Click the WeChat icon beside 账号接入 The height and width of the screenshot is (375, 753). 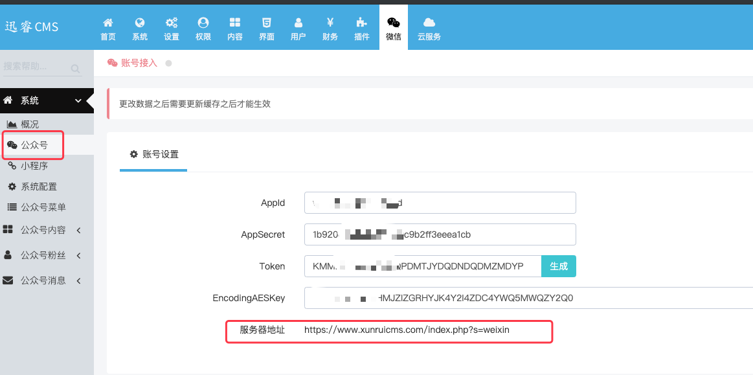(113, 63)
